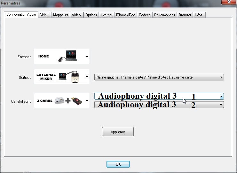Screen dimensions: 237x173
Task: Click the external mixer illustration icon
Action: 69,77
